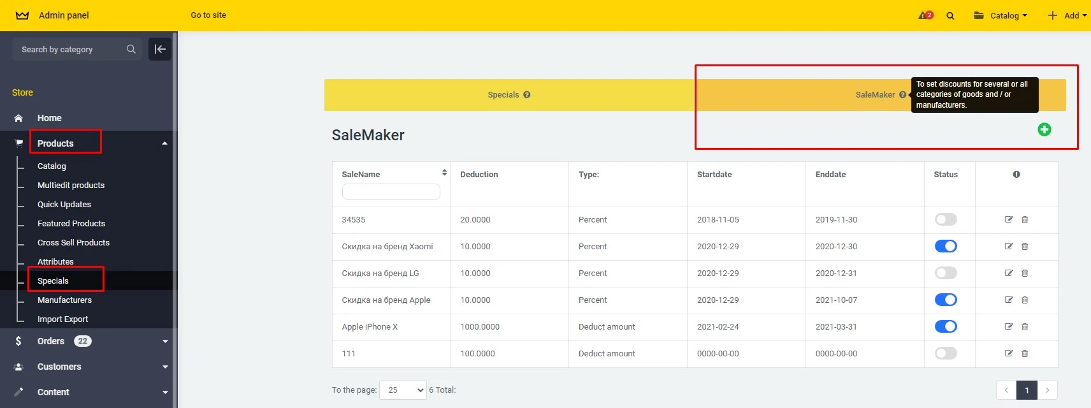
Task: Click the crown logo in Admin panel header
Action: click(x=22, y=15)
